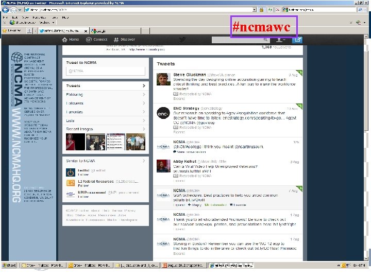The width and height of the screenshot is (371, 278).
Task: Click the Windows Start button
Action: click(9, 266)
